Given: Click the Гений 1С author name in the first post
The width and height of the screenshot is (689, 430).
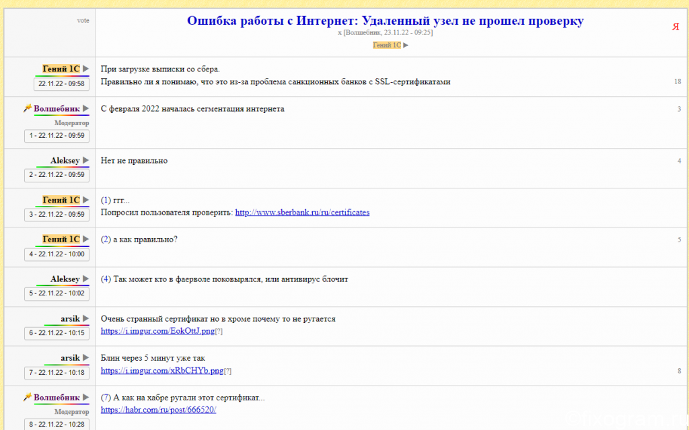Looking at the screenshot, I should (61, 69).
